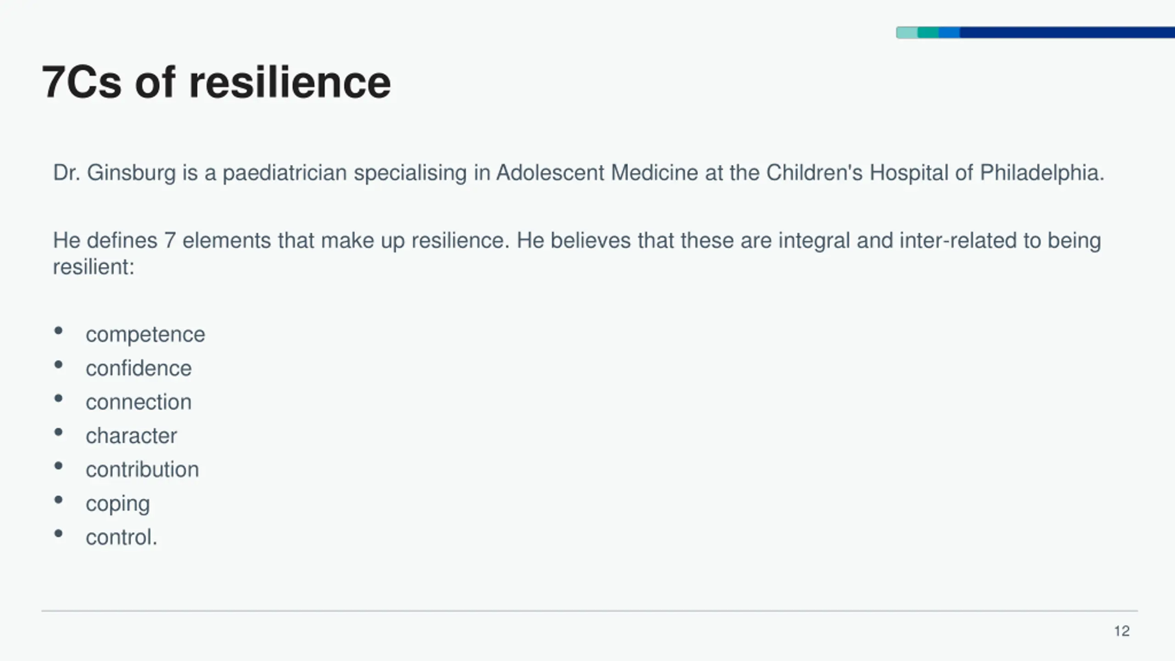Pick the "character" bullet text
The height and width of the screenshot is (661, 1175).
coord(131,436)
